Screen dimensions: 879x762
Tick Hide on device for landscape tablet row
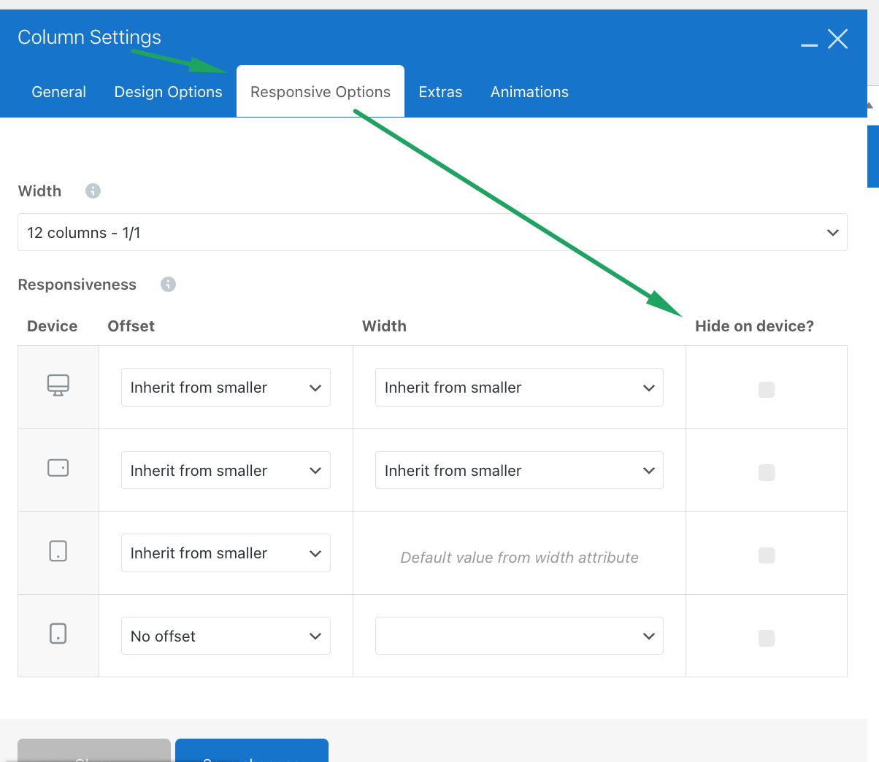[767, 472]
